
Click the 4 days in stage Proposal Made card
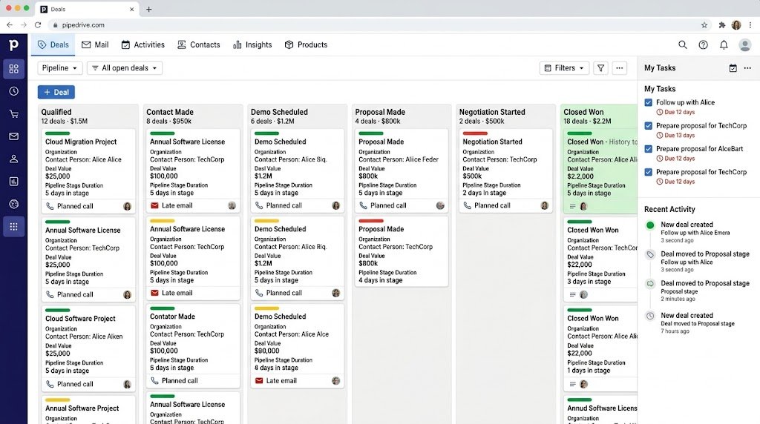[402, 252]
